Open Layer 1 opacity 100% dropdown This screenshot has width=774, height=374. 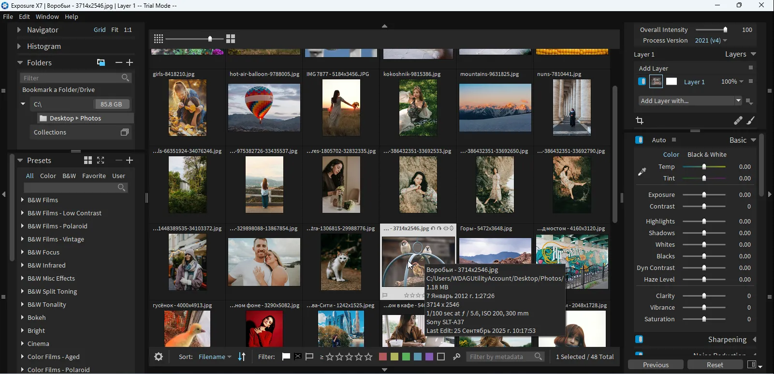click(x=732, y=82)
